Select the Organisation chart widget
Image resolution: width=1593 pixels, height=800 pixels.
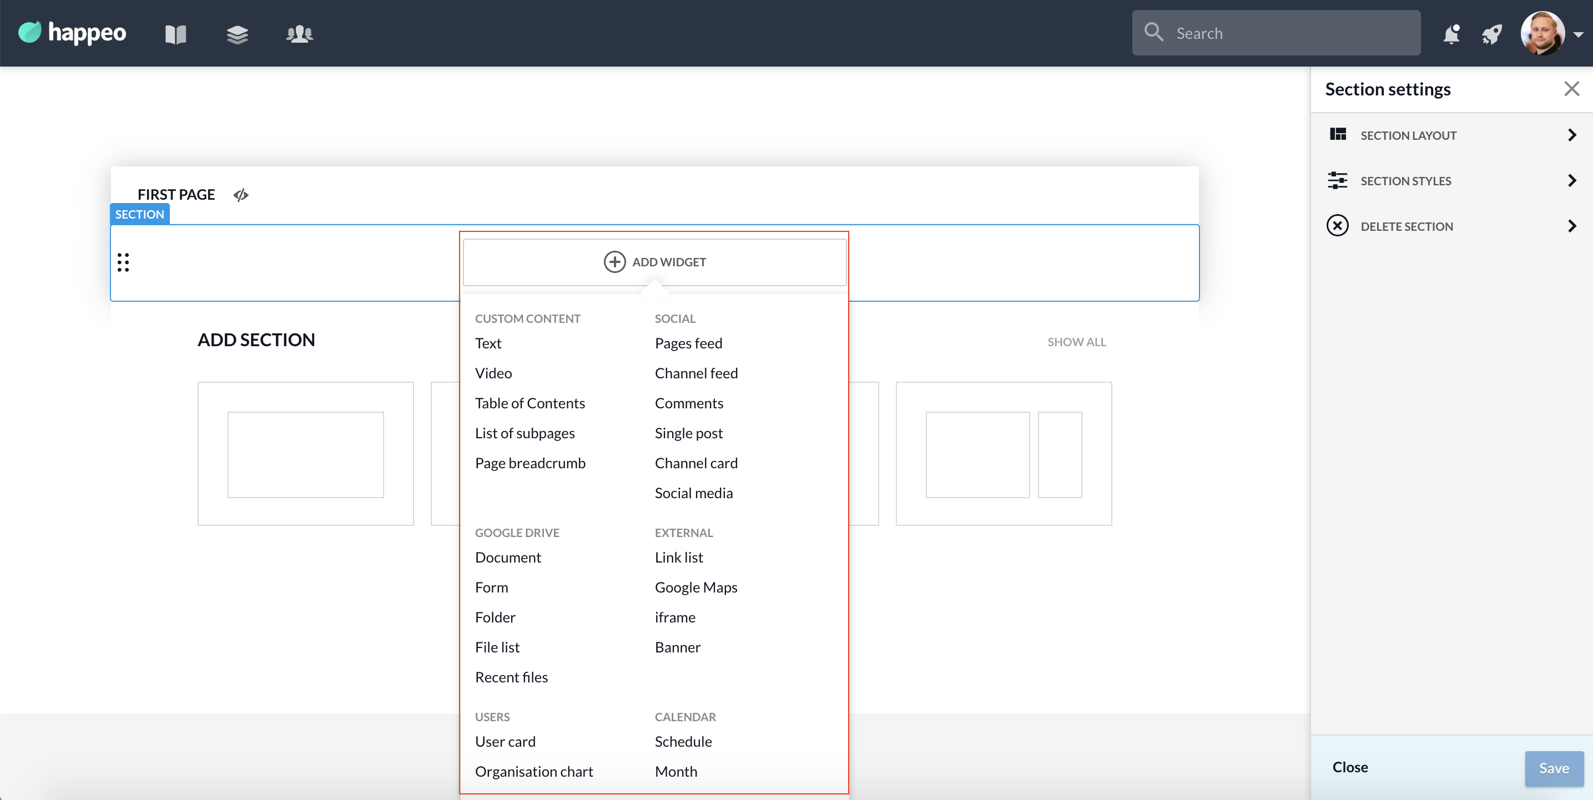click(533, 772)
